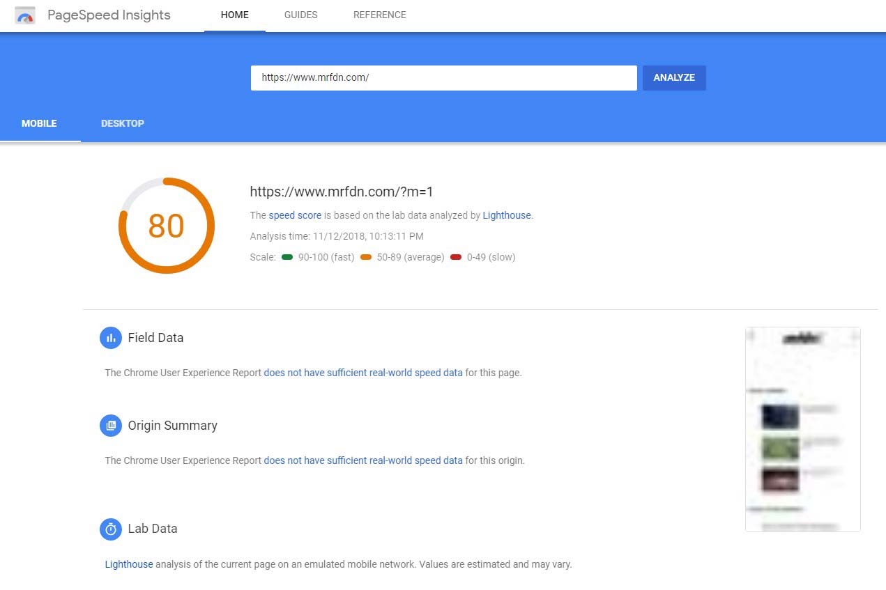Click the Field Data bar chart icon
Screen dimensions: 886x590
click(111, 338)
